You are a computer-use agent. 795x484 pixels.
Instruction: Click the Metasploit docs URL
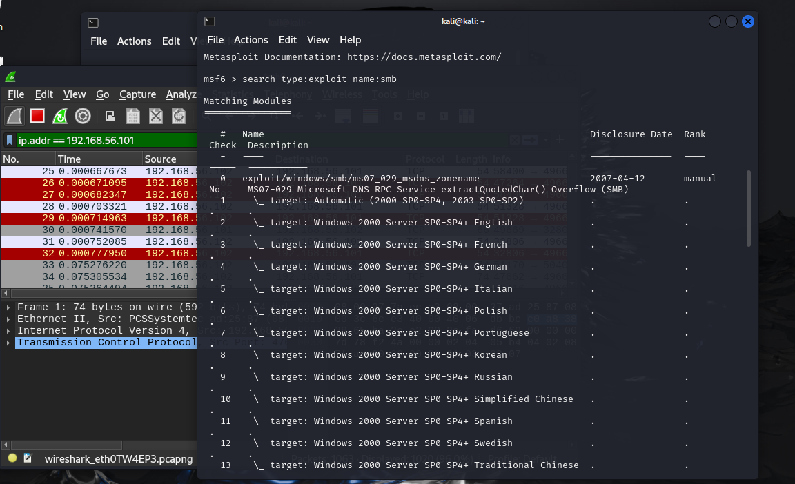424,57
